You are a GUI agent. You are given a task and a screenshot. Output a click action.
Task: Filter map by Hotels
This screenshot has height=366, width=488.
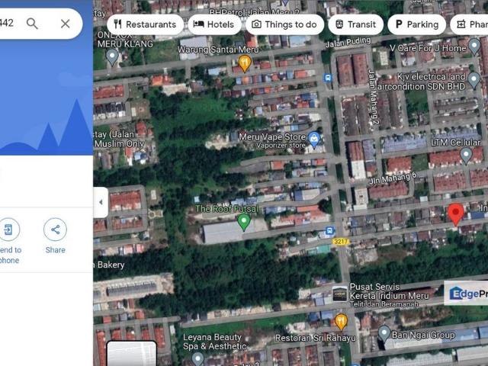click(x=214, y=24)
